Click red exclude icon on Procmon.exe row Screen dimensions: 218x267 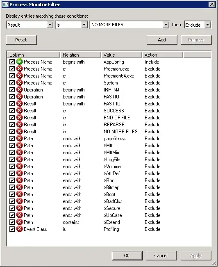tap(20, 68)
